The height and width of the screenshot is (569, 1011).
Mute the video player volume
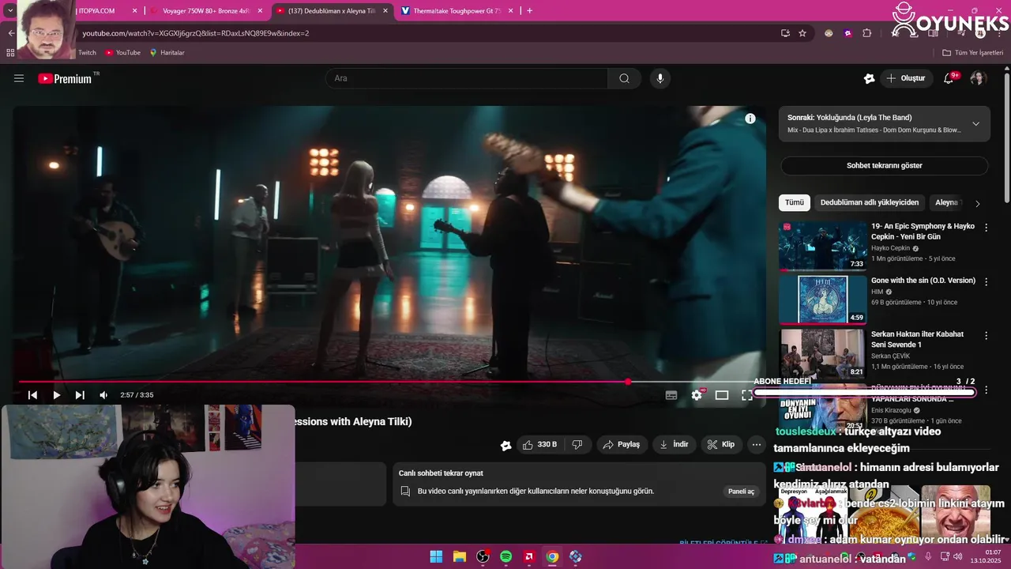point(103,395)
